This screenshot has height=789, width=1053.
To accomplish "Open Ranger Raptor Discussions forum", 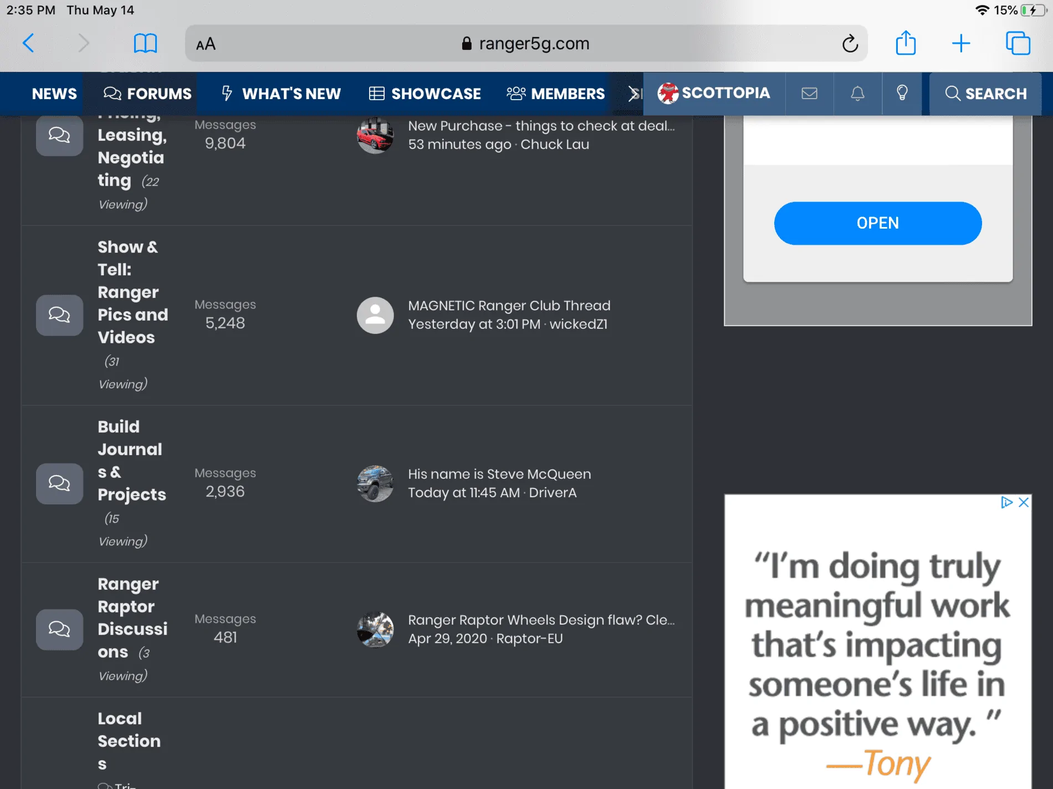I will coord(132,618).
